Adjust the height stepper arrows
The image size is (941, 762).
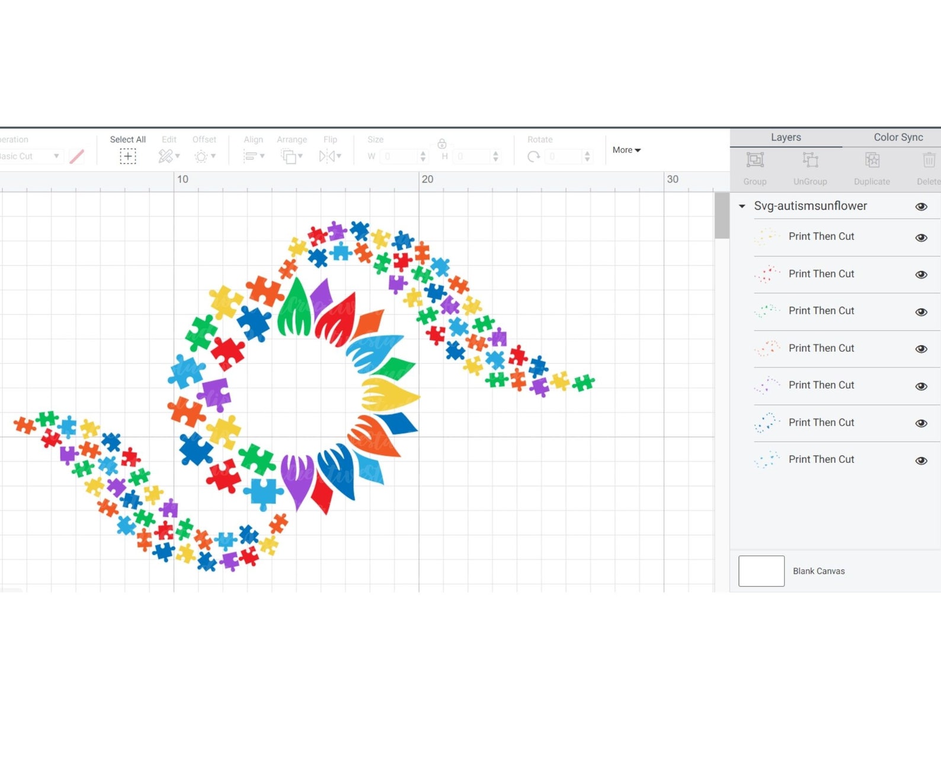click(x=495, y=156)
